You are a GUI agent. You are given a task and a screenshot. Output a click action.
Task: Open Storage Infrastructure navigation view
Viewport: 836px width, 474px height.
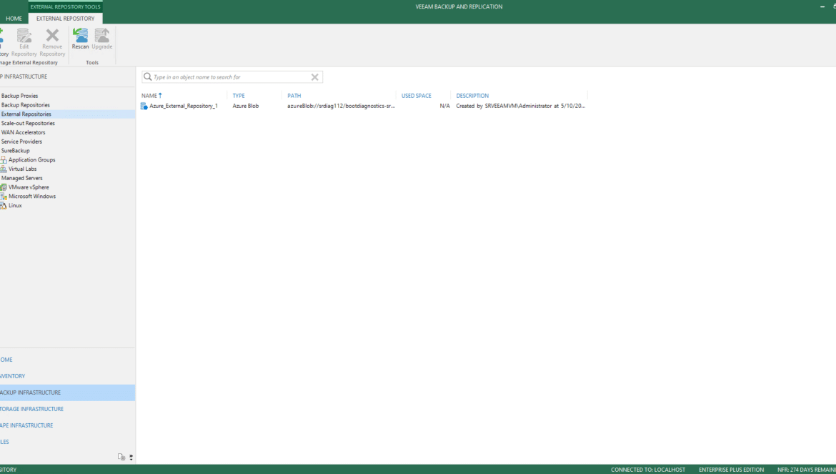[31, 409]
